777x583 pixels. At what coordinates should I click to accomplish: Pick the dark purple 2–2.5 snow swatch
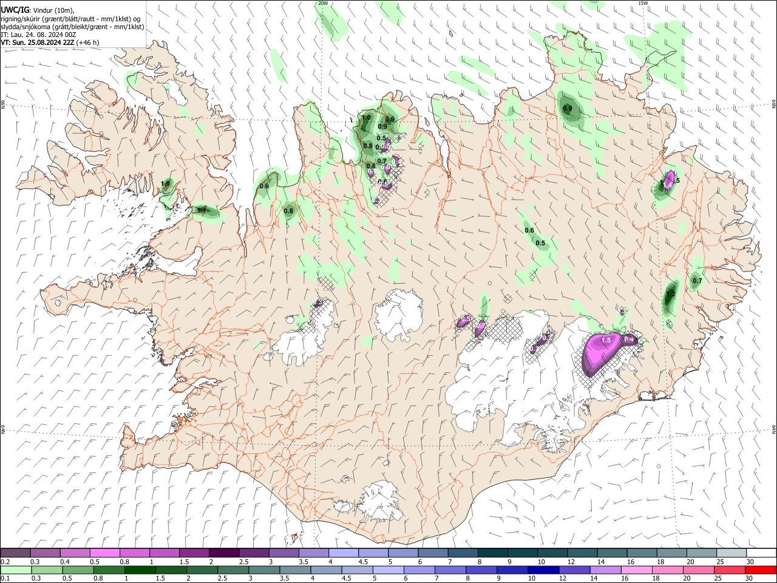click(224, 553)
